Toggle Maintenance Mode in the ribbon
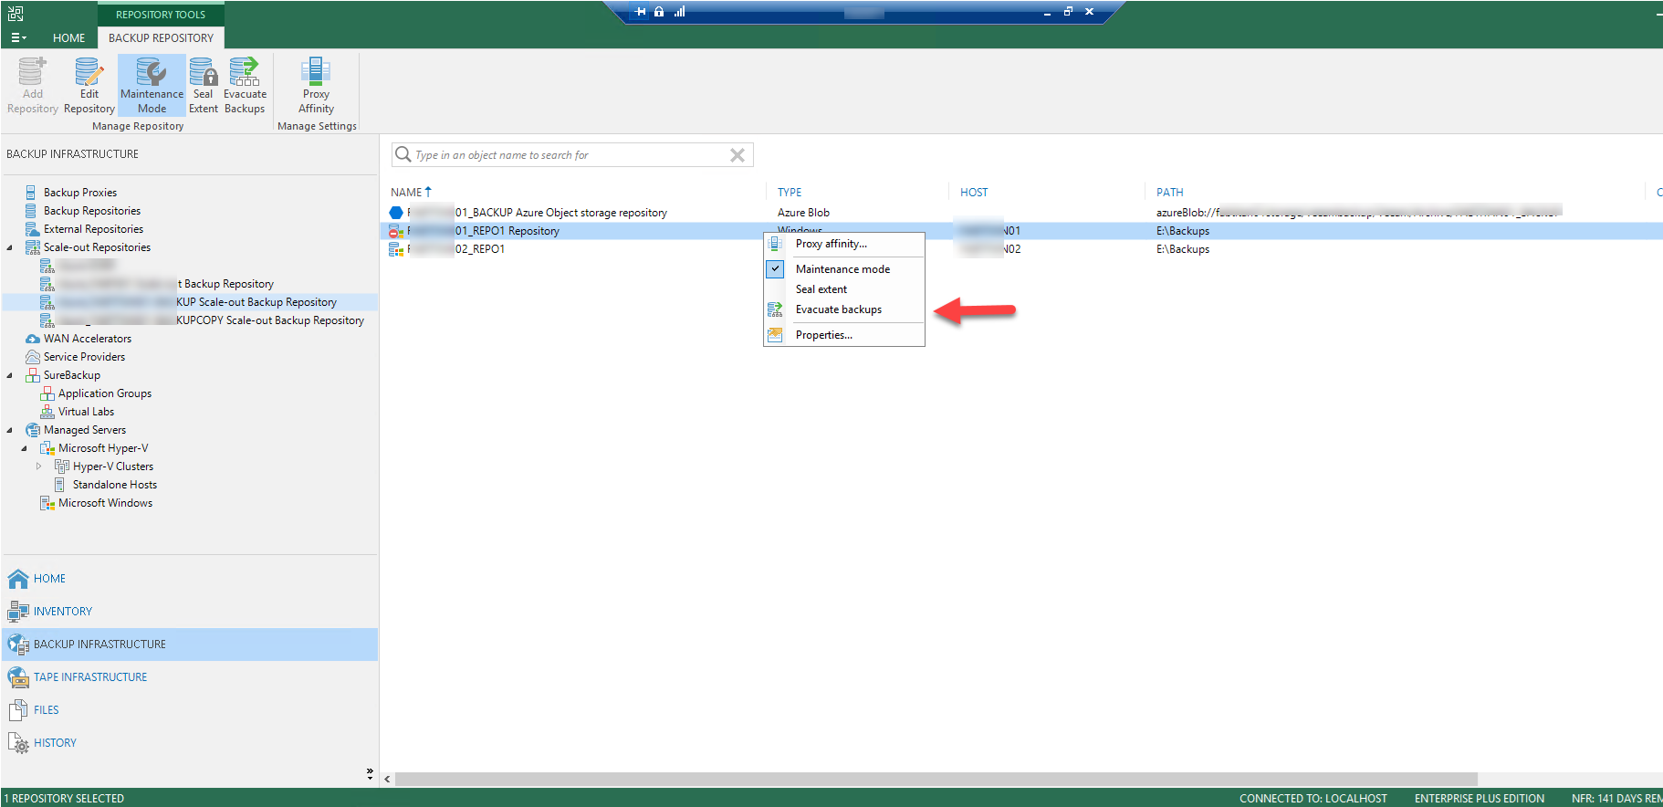Image resolution: width=1663 pixels, height=807 pixels. coord(152,86)
